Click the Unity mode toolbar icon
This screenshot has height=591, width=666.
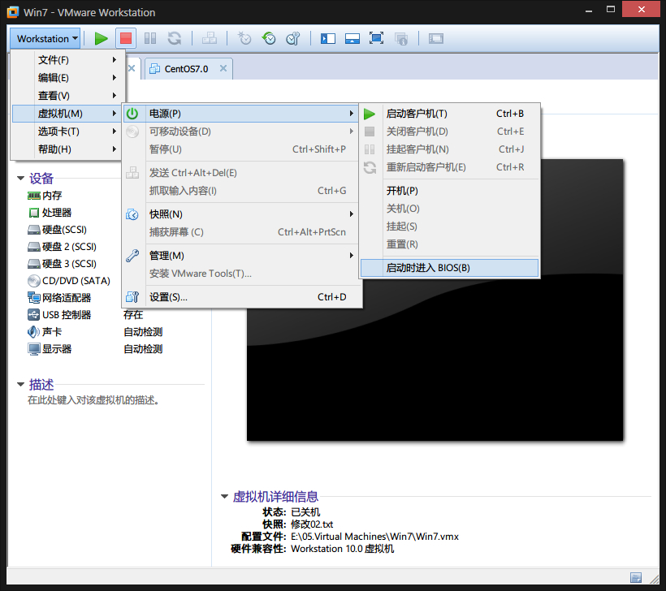click(x=401, y=39)
